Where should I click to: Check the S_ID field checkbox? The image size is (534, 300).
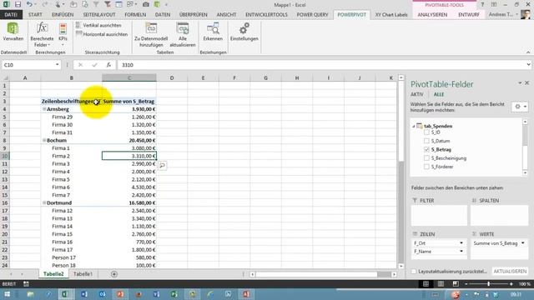[x=426, y=132]
